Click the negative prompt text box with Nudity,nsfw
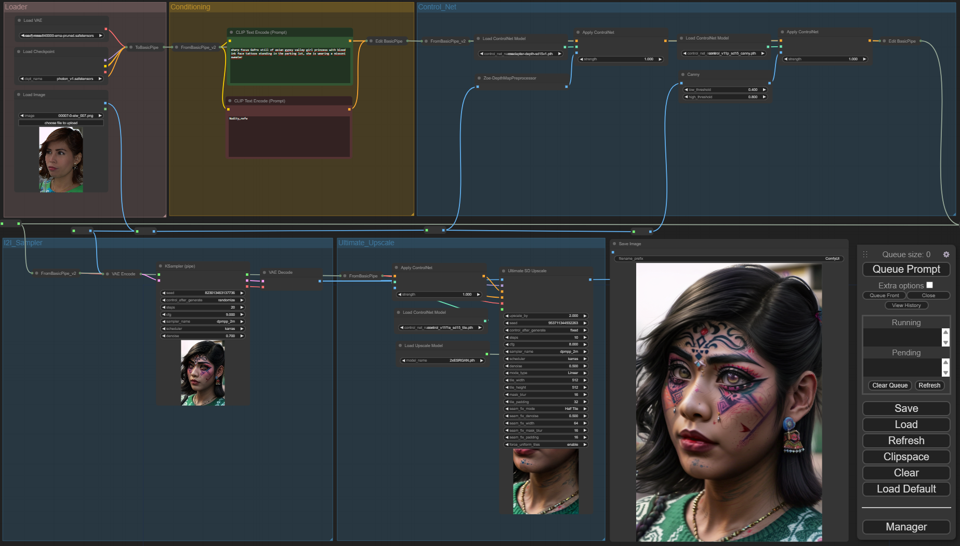Screen dimensions: 960x546 tap(289, 136)
